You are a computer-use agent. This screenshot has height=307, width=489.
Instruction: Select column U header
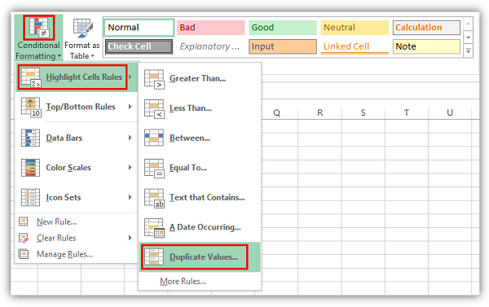point(450,112)
